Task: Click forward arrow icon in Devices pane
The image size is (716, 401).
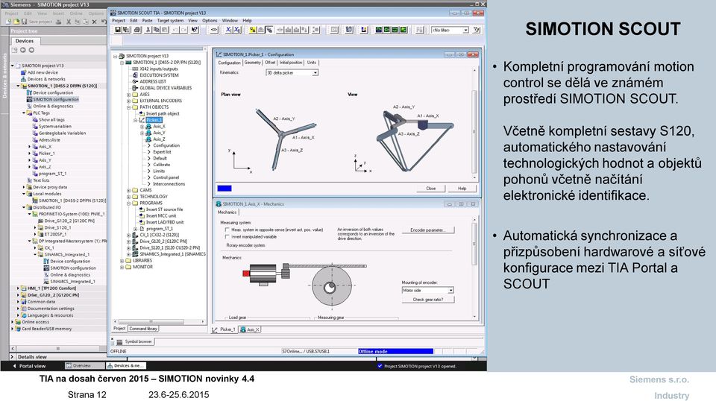Action: [31, 50]
